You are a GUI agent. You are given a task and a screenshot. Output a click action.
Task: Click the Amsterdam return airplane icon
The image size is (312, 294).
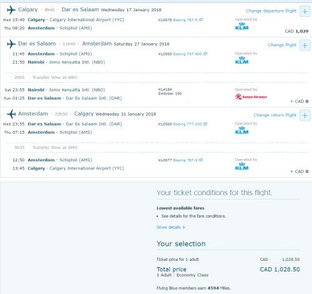[x=11, y=114]
